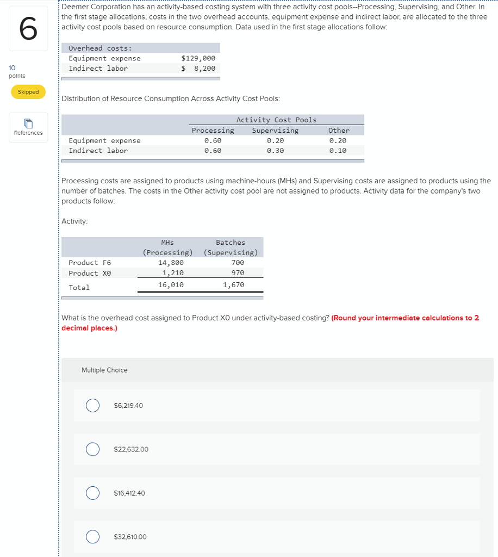Click Indirect labor Other value 0.10
The width and height of the screenshot is (498, 557).
pyautogui.click(x=338, y=151)
